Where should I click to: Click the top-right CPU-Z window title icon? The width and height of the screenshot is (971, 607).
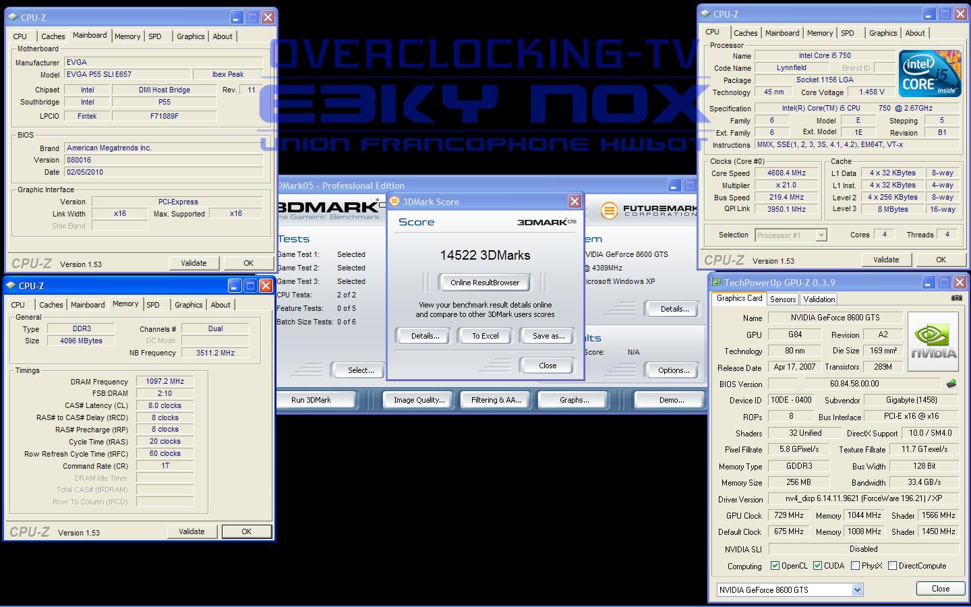(x=705, y=13)
